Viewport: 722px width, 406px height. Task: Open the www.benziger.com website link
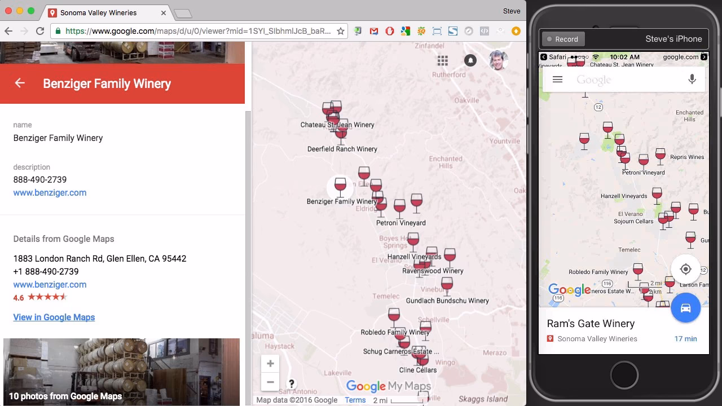(50, 192)
